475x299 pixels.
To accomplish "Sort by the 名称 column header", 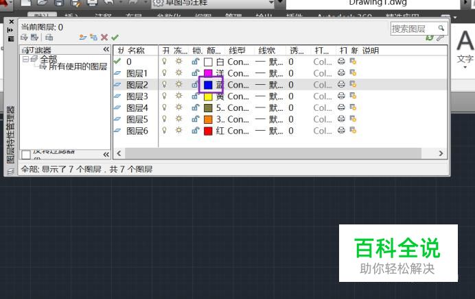I will [136, 51].
